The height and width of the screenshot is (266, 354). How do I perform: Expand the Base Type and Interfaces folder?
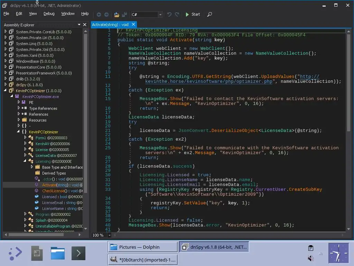click(32, 167)
